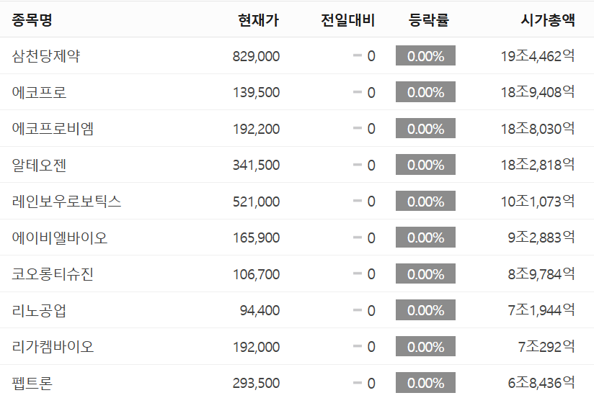This screenshot has height=398, width=594.
Task: Sort by the 시가총액 column header
Action: tap(548, 19)
